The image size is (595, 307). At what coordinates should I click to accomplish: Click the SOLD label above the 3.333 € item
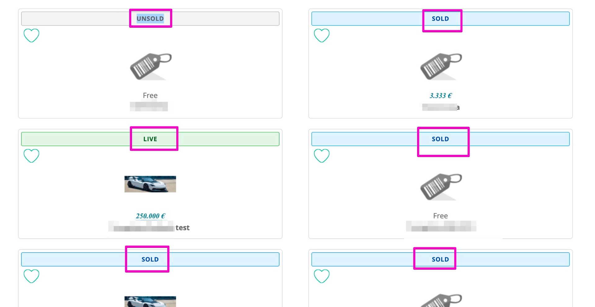[440, 19]
